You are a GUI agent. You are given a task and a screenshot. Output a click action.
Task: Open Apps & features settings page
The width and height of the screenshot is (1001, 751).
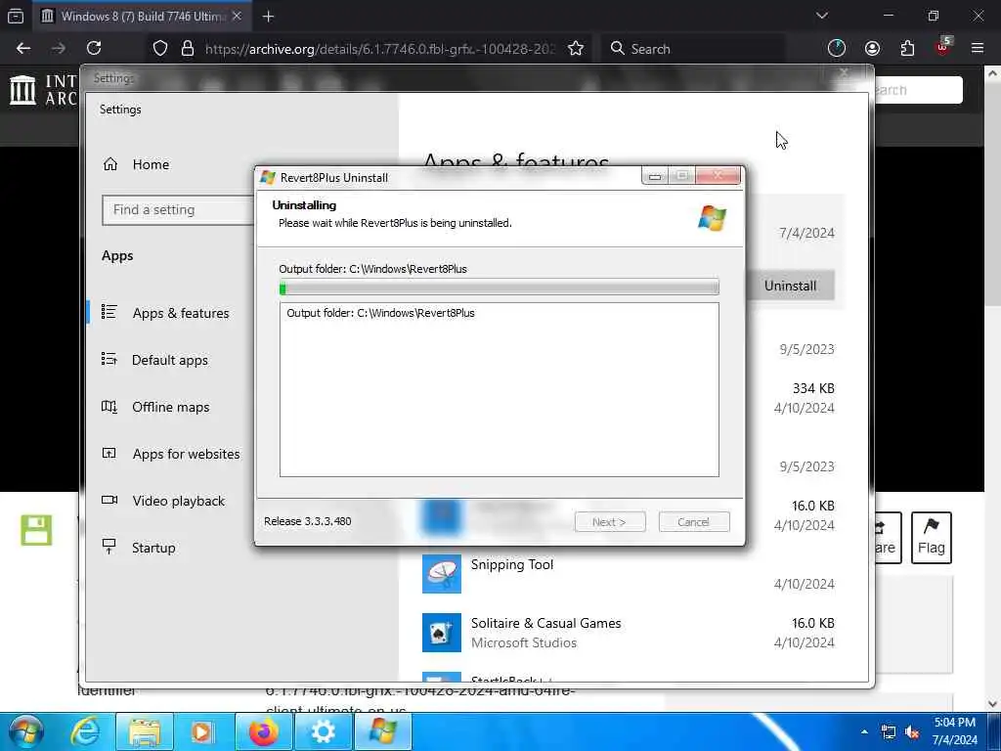click(181, 314)
